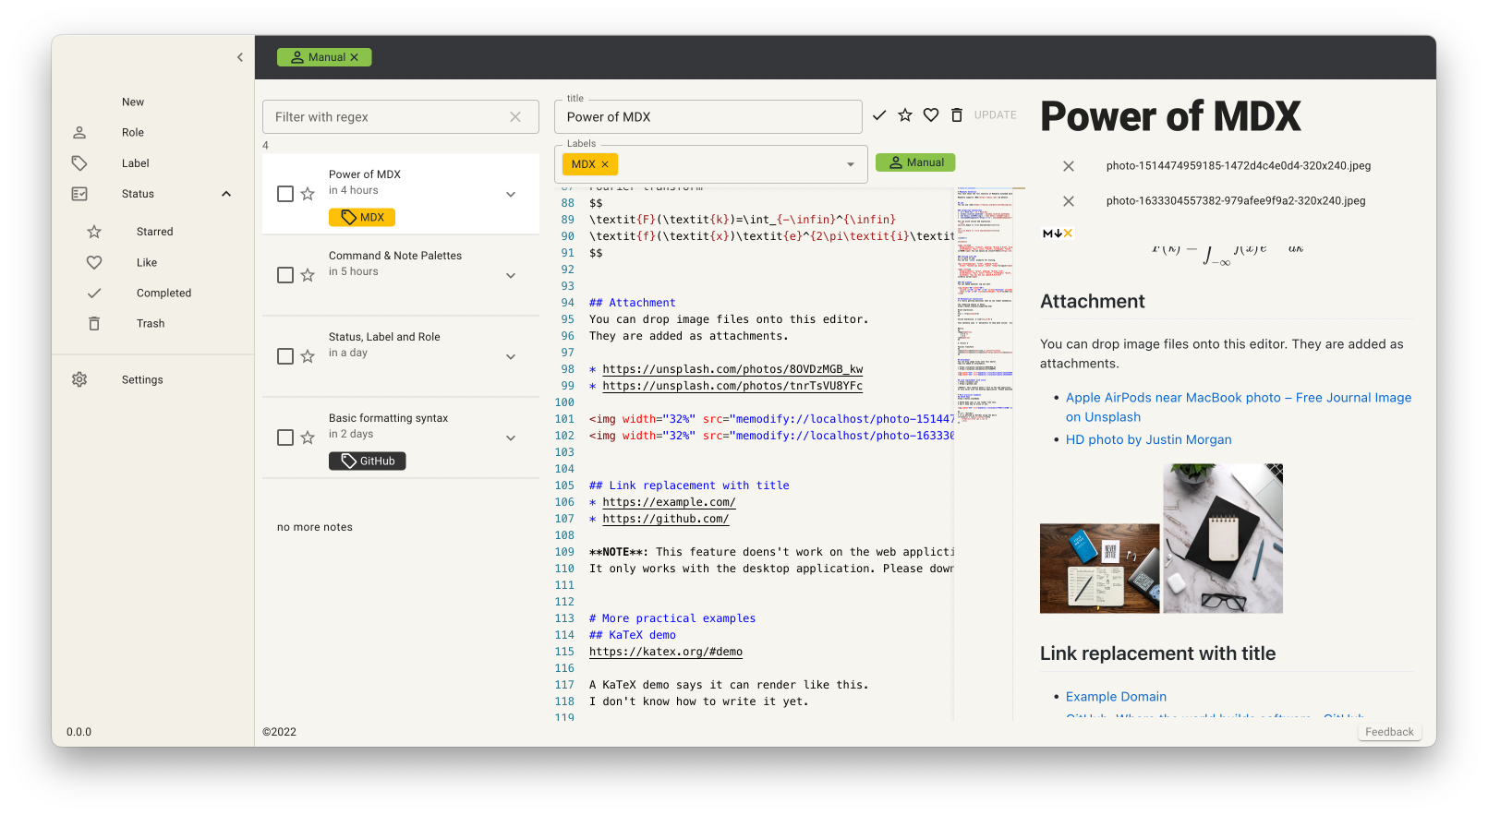Click the "## Attachment" heading line in editor
Viewport: 1488px width, 815px height.
tap(633, 303)
